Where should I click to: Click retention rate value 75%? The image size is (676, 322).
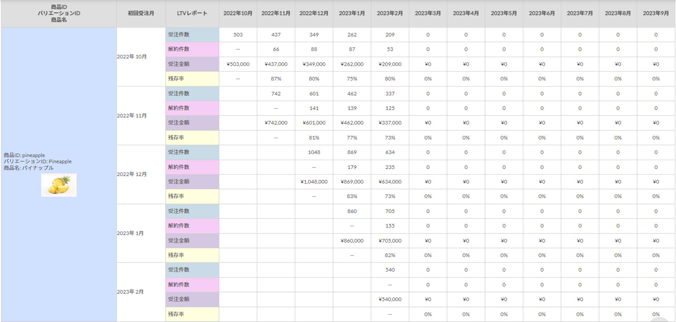(352, 79)
